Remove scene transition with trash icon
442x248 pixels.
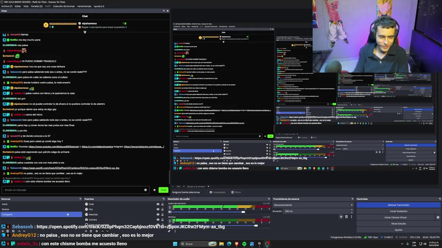[x=346, y=217]
